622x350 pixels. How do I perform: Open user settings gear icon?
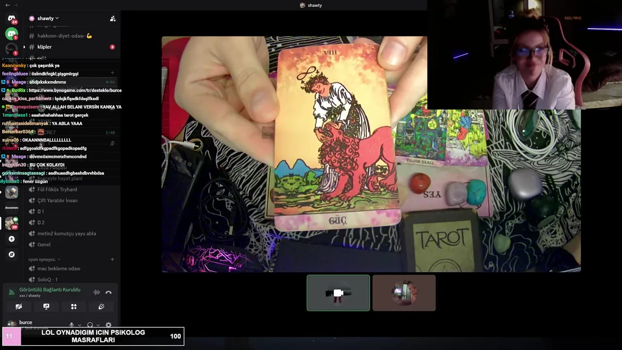point(108,325)
